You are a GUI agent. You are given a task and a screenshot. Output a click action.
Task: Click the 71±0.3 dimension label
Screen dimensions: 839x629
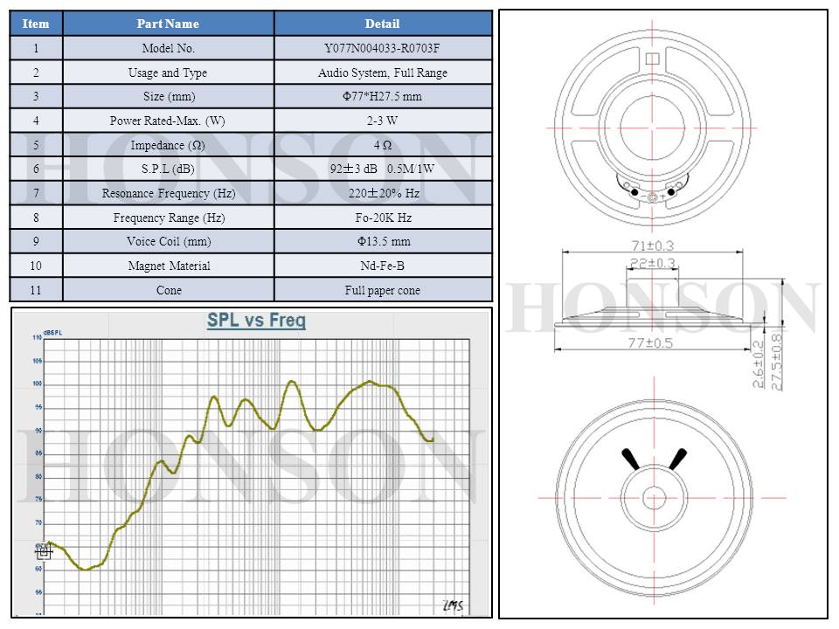pos(652,248)
